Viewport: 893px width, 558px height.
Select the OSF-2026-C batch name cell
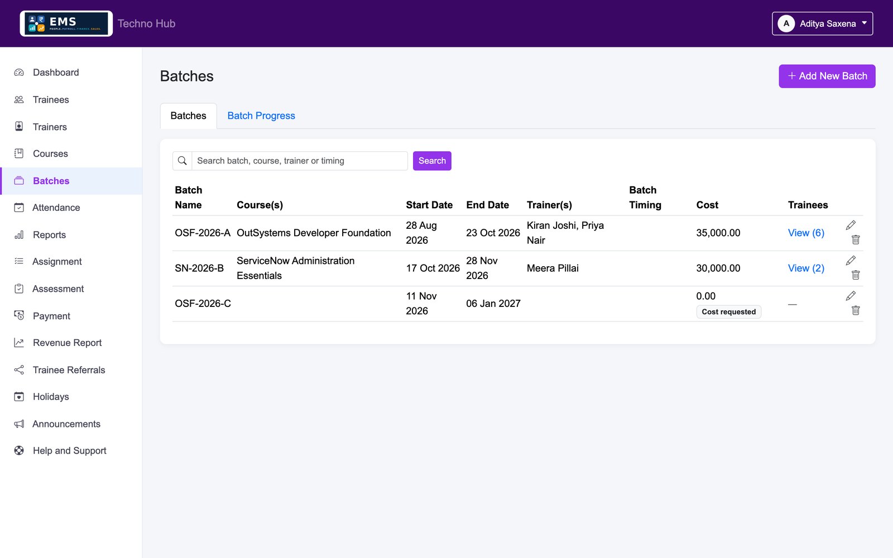pos(203,304)
